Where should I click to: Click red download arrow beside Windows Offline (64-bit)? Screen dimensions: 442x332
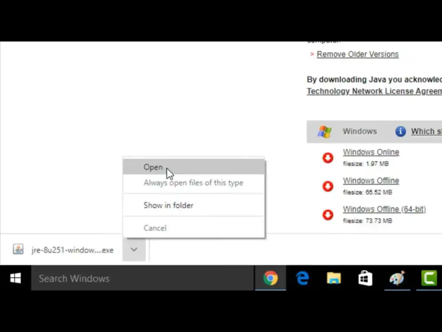point(328,215)
